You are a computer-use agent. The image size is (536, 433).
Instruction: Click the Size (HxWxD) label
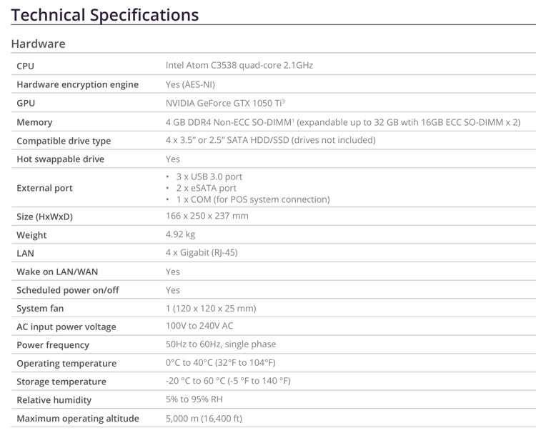44,216
